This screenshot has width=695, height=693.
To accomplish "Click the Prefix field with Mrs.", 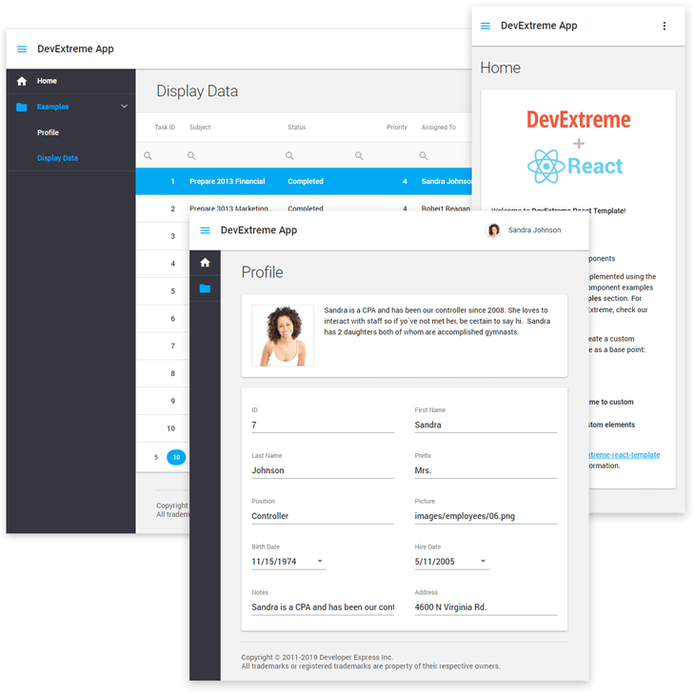I will coord(486,470).
